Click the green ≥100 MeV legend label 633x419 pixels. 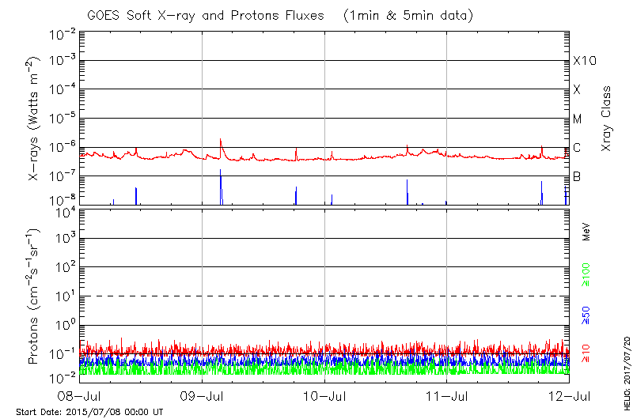pos(586,276)
